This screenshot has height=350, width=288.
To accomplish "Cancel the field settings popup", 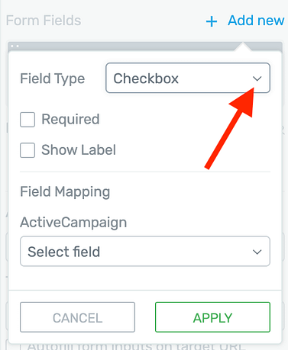I will tap(77, 317).
